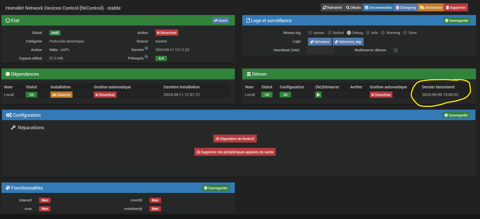Click the last launch date 2024-09-09 15:00:02
This screenshot has width=480, height=219.
click(440, 95)
